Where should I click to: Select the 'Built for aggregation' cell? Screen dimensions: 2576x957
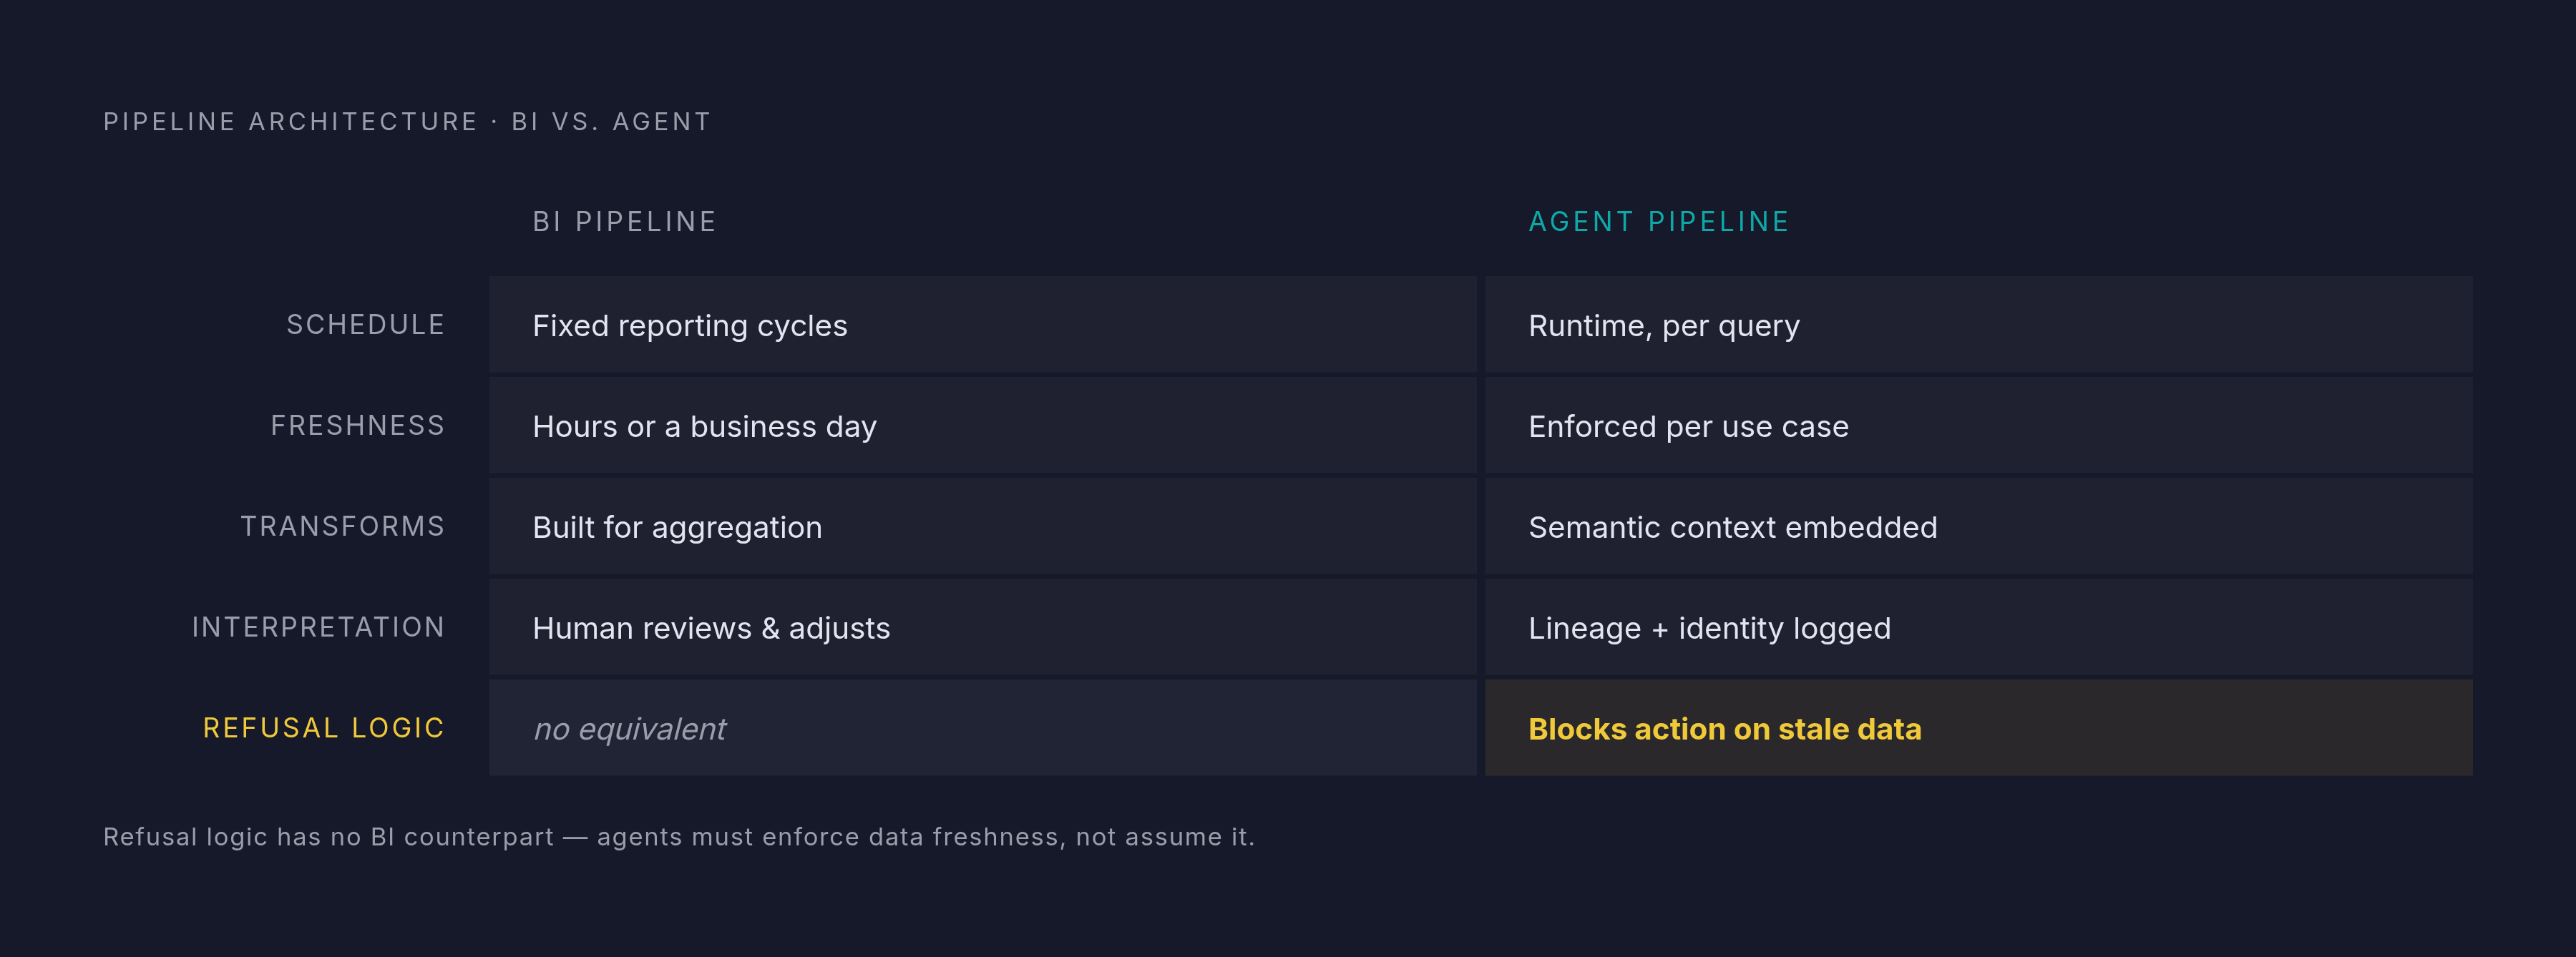click(983, 527)
